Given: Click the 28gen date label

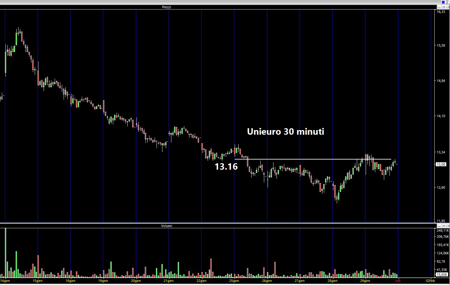Looking at the screenshot, I should coord(333,281).
